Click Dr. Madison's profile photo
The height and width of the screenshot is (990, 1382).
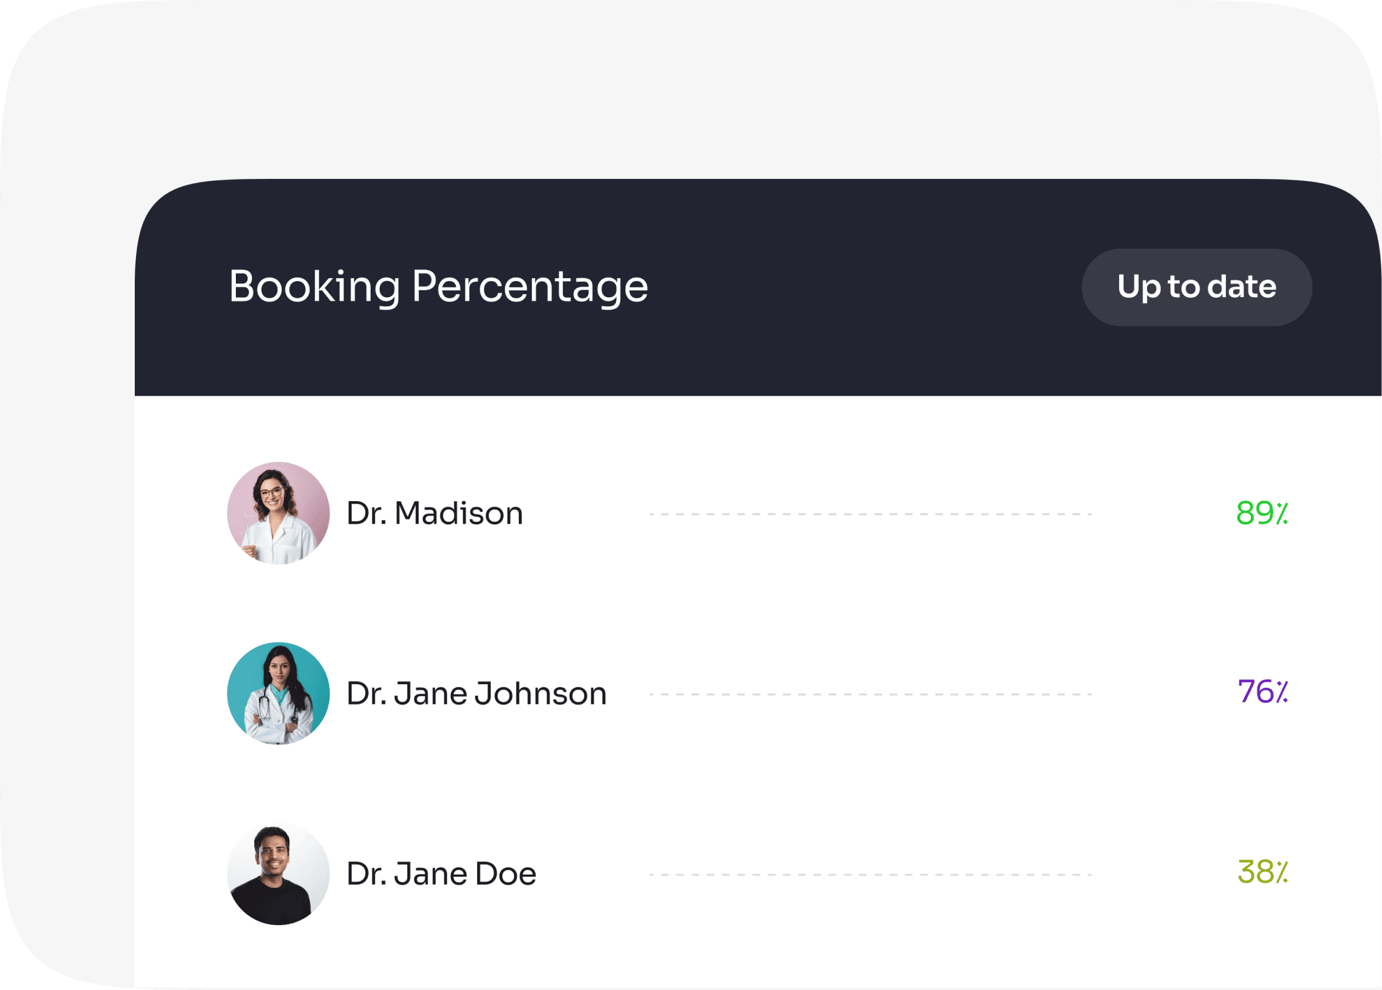[278, 513]
